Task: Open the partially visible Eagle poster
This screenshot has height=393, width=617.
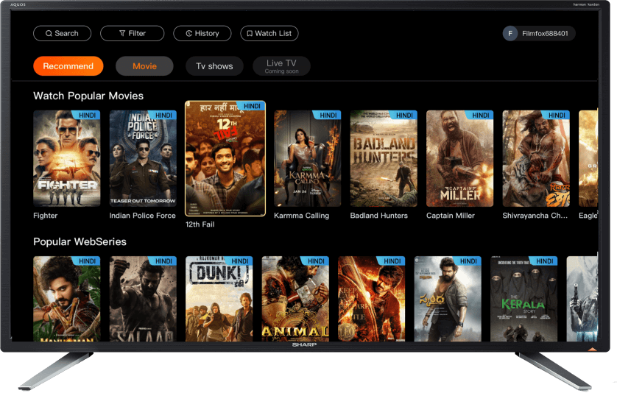Action: click(588, 158)
